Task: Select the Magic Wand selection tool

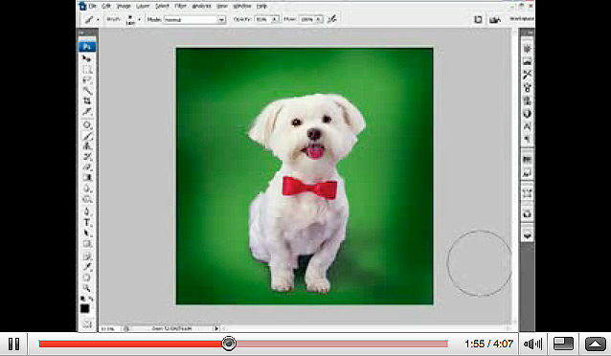Action: (87, 90)
